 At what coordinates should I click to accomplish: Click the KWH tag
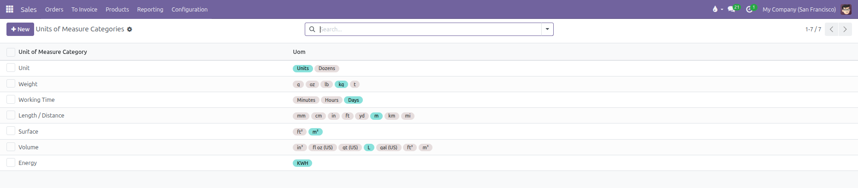[x=302, y=163]
